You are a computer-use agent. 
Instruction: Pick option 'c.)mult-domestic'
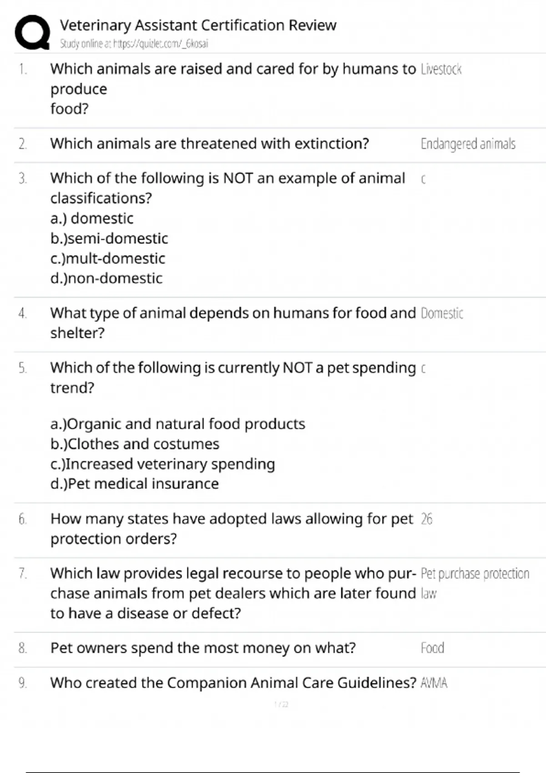click(108, 258)
